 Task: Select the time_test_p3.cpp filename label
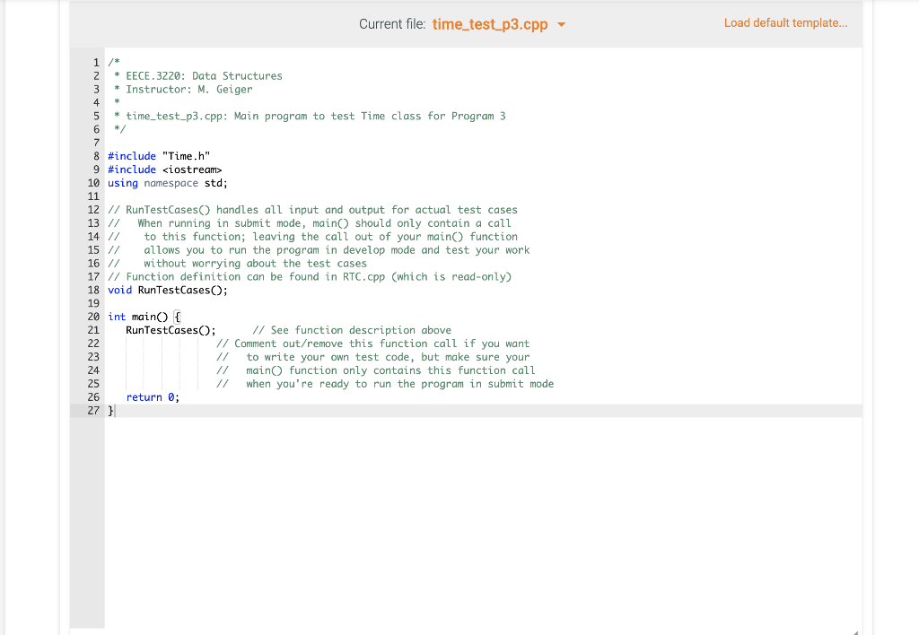pyautogui.click(x=492, y=25)
